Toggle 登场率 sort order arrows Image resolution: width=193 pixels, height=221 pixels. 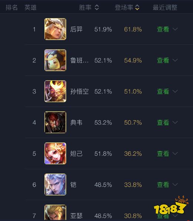click(137, 7)
